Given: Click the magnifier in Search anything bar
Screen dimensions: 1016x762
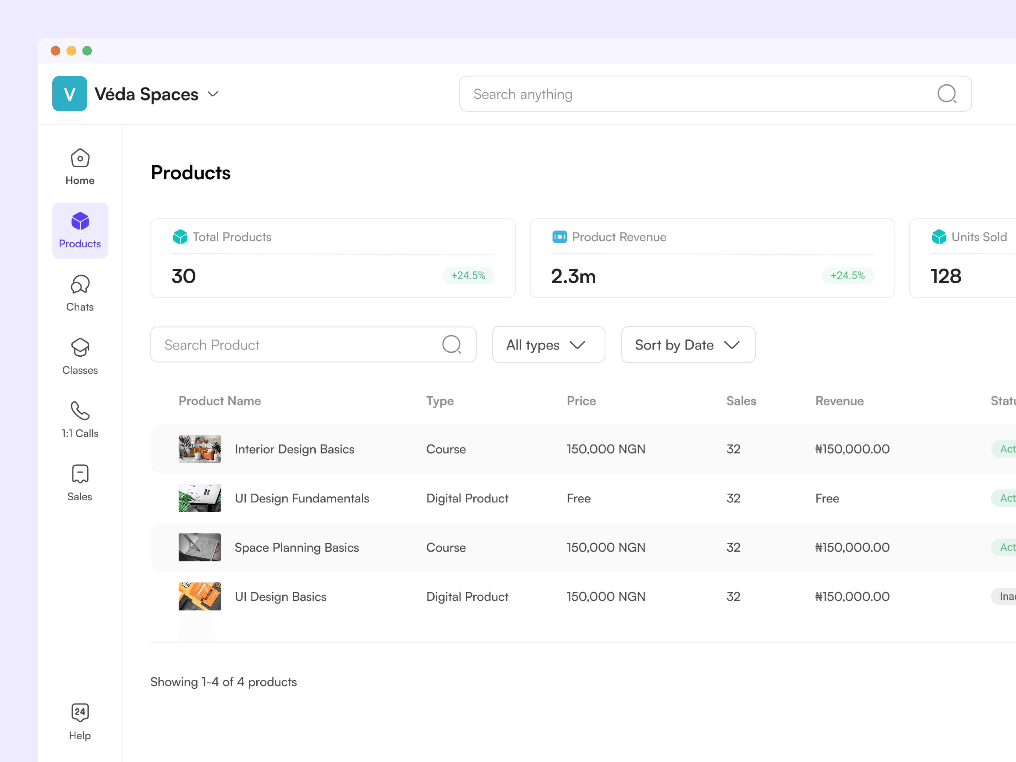Looking at the screenshot, I should pos(947,94).
